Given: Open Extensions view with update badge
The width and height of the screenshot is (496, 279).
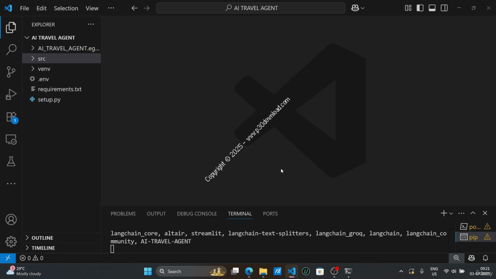Looking at the screenshot, I should click(11, 117).
